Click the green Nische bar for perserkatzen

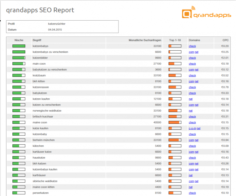pyautogui.click(x=19, y=193)
